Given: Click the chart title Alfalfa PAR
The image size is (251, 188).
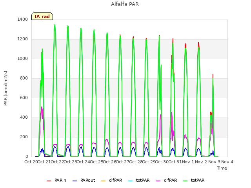Looking at the screenshot, I should (x=125, y=4).
